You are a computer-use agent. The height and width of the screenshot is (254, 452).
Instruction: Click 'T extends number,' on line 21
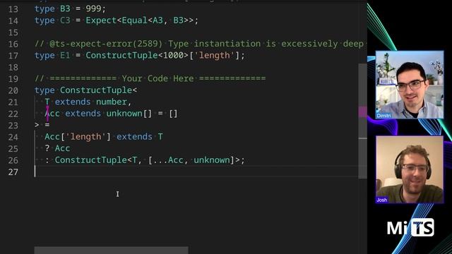tap(88, 102)
